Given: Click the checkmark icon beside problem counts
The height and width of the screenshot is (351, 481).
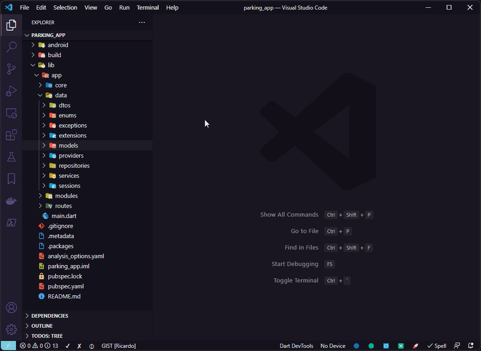Looking at the screenshot, I should [x=68, y=346].
